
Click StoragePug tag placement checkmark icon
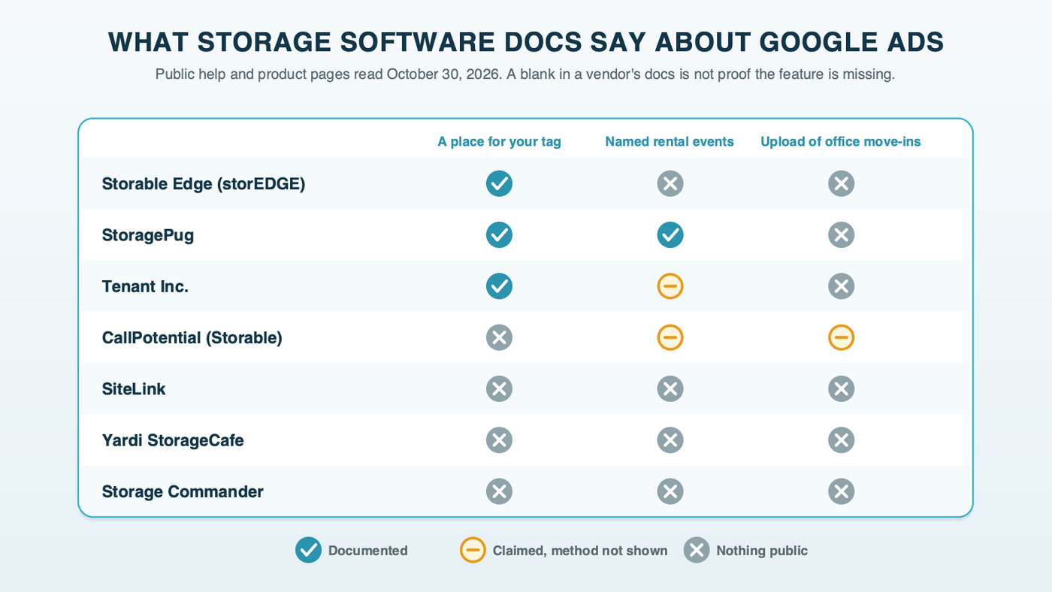[499, 235]
